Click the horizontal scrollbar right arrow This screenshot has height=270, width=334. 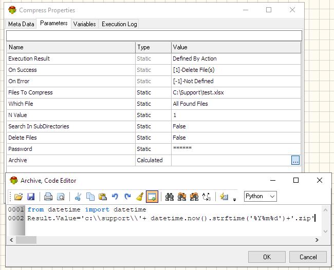click(317, 240)
